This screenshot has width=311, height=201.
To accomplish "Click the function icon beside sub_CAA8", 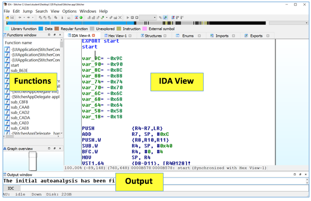I will [x=7, y=107].
